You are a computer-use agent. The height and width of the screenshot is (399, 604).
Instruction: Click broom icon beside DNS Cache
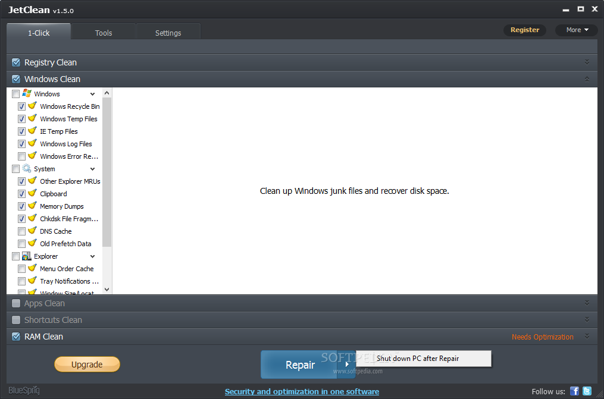pyautogui.click(x=32, y=231)
